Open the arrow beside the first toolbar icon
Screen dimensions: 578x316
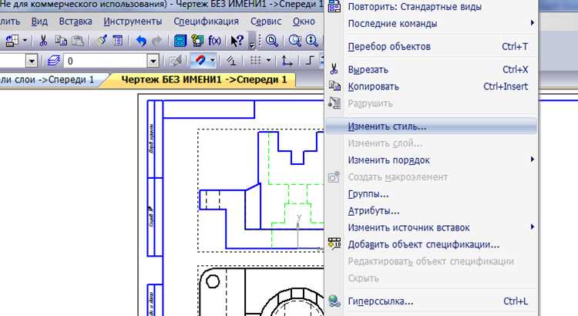coord(25,41)
